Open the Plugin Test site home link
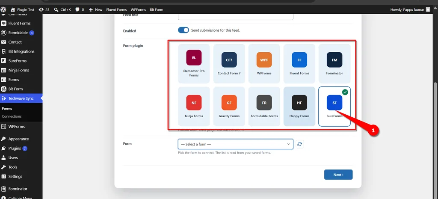The image size is (438, 199). (22, 9)
